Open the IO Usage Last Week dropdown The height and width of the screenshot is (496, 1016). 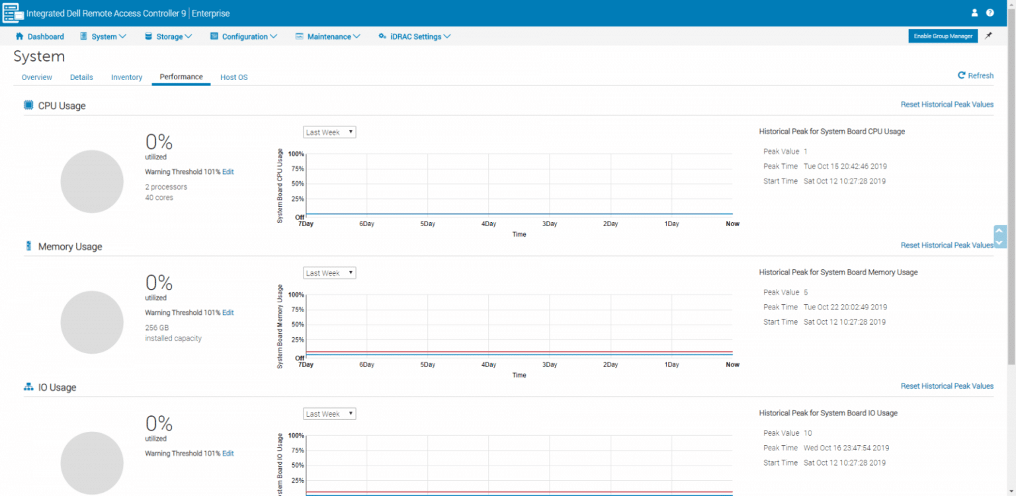pos(329,414)
